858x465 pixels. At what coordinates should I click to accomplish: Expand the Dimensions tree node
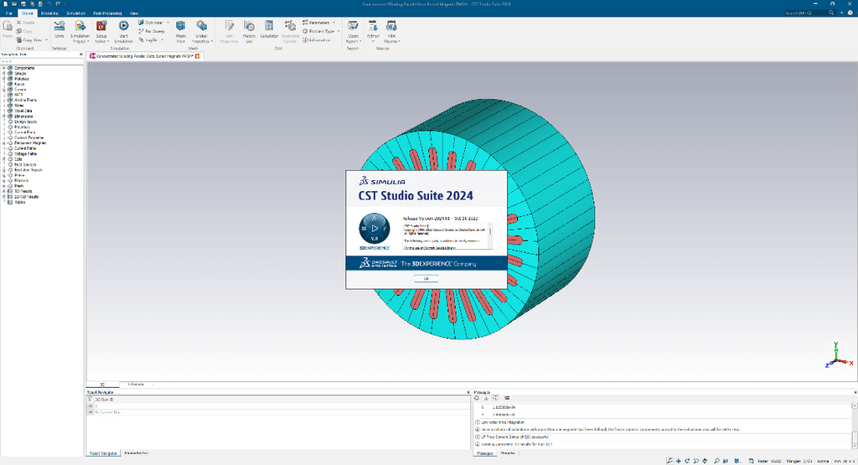pos(4,116)
